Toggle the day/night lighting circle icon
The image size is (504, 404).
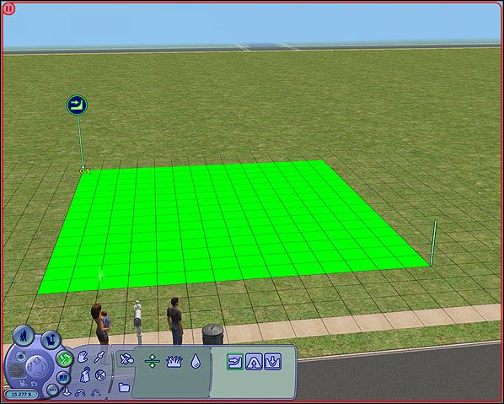(100, 375)
